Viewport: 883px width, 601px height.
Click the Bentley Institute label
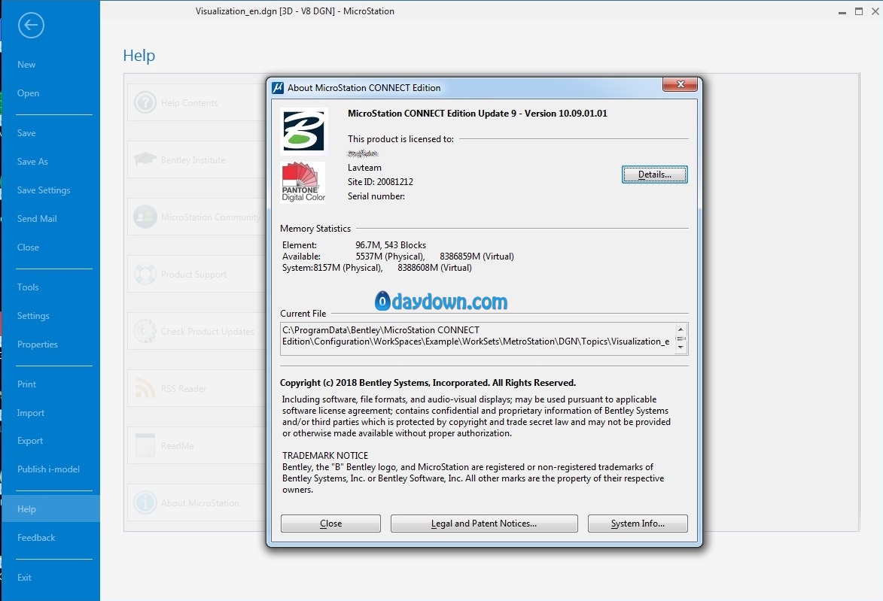[x=193, y=160]
